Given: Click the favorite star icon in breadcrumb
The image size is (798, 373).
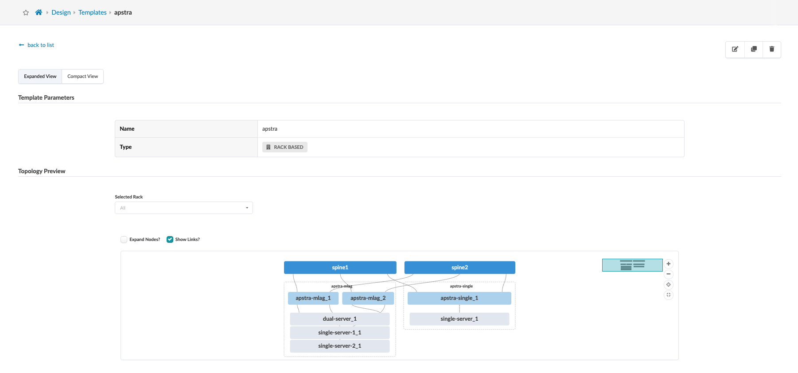Looking at the screenshot, I should 26,12.
